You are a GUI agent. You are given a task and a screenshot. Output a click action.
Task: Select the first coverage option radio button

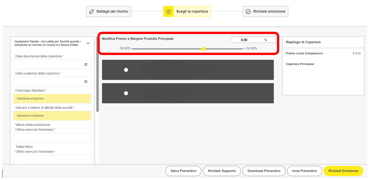[x=126, y=70]
